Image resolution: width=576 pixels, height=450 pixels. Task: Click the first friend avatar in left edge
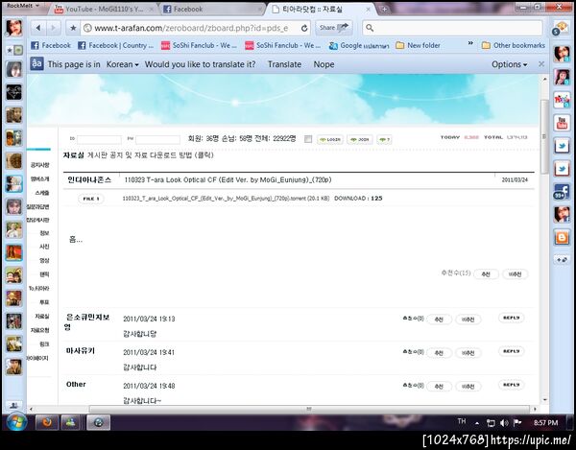tap(14, 69)
